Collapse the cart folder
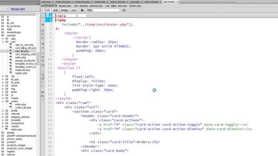 (3, 42)
